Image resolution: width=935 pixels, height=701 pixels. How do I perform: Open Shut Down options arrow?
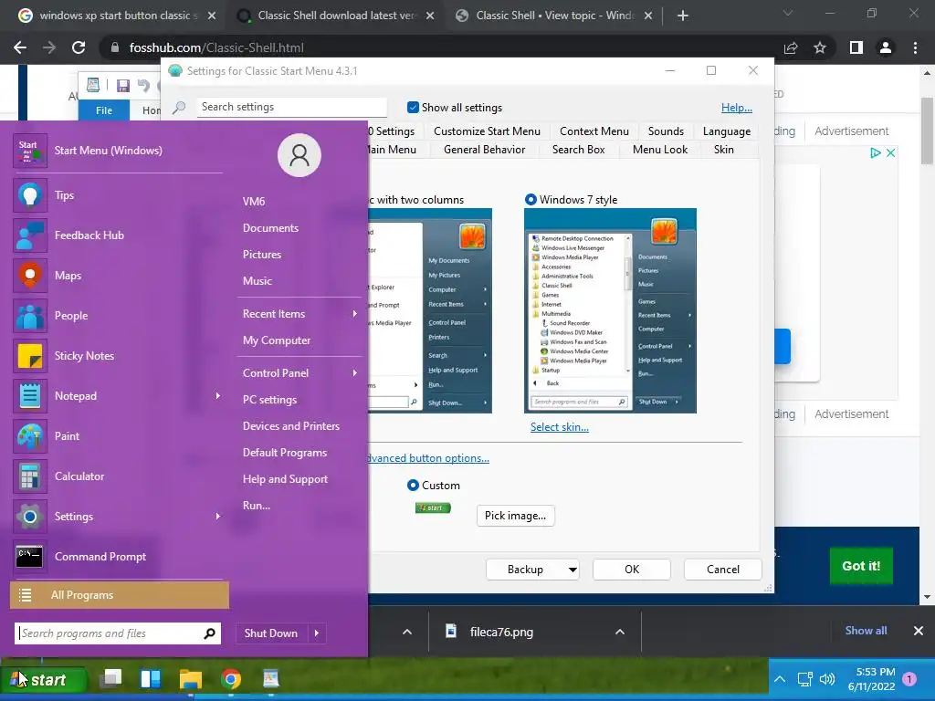317,633
